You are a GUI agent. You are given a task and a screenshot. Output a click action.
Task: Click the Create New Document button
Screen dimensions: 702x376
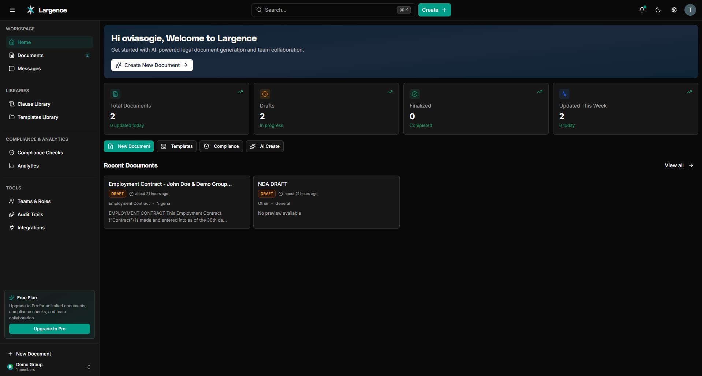(152, 65)
